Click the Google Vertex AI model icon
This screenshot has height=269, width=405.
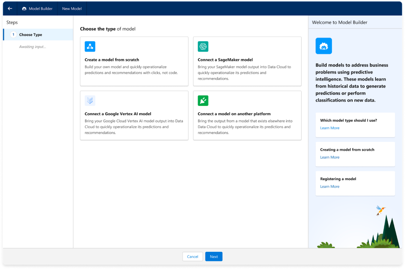90,100
